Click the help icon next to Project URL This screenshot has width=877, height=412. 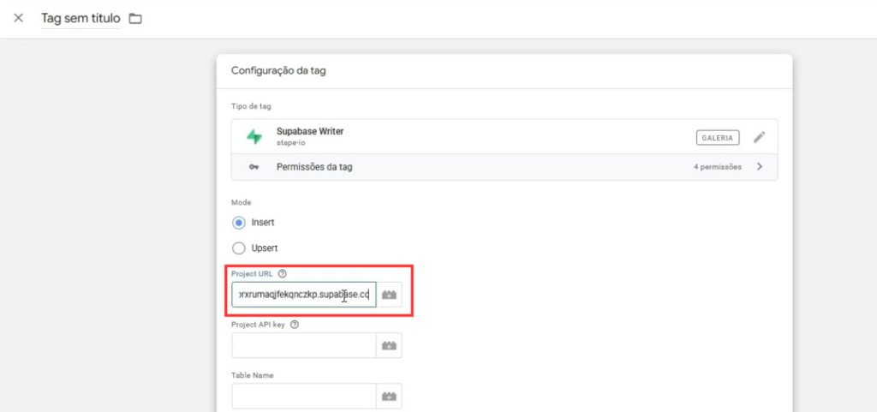[x=283, y=274]
